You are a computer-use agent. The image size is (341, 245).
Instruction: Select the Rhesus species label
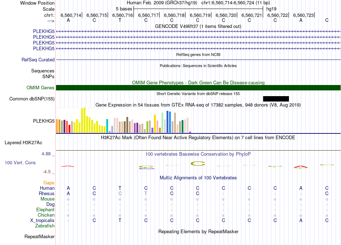(x=47, y=193)
